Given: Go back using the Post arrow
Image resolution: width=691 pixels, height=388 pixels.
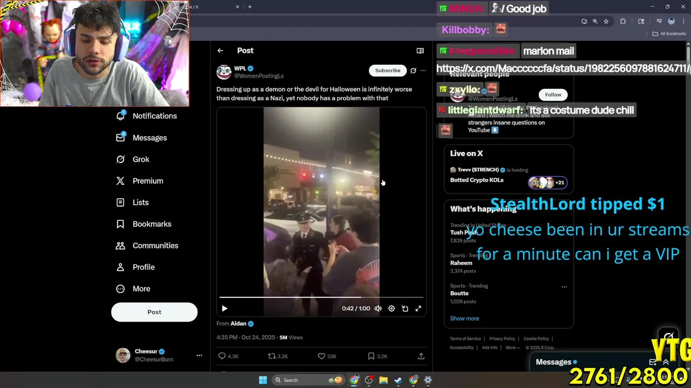Looking at the screenshot, I should coord(220,51).
